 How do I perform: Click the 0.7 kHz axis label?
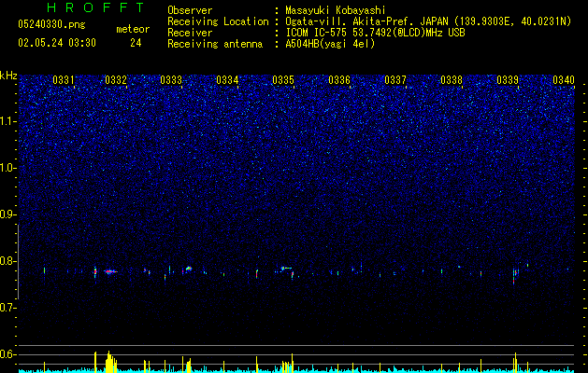(7, 308)
